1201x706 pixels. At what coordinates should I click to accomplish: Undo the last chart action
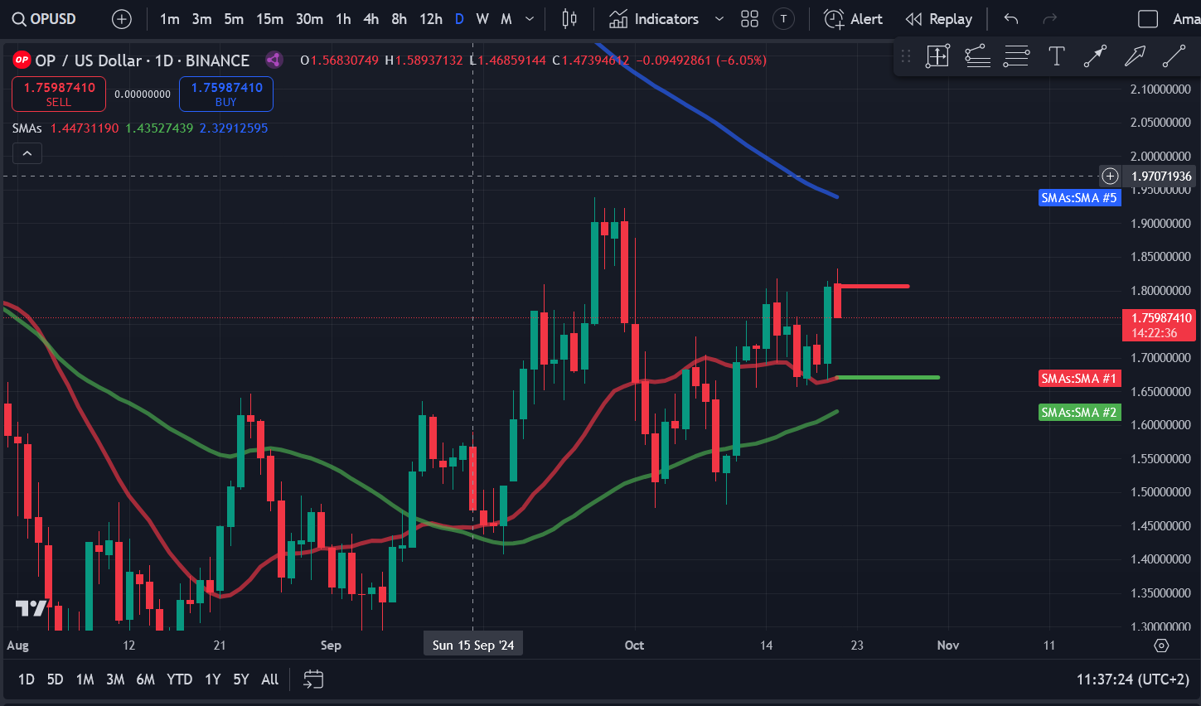[1011, 18]
